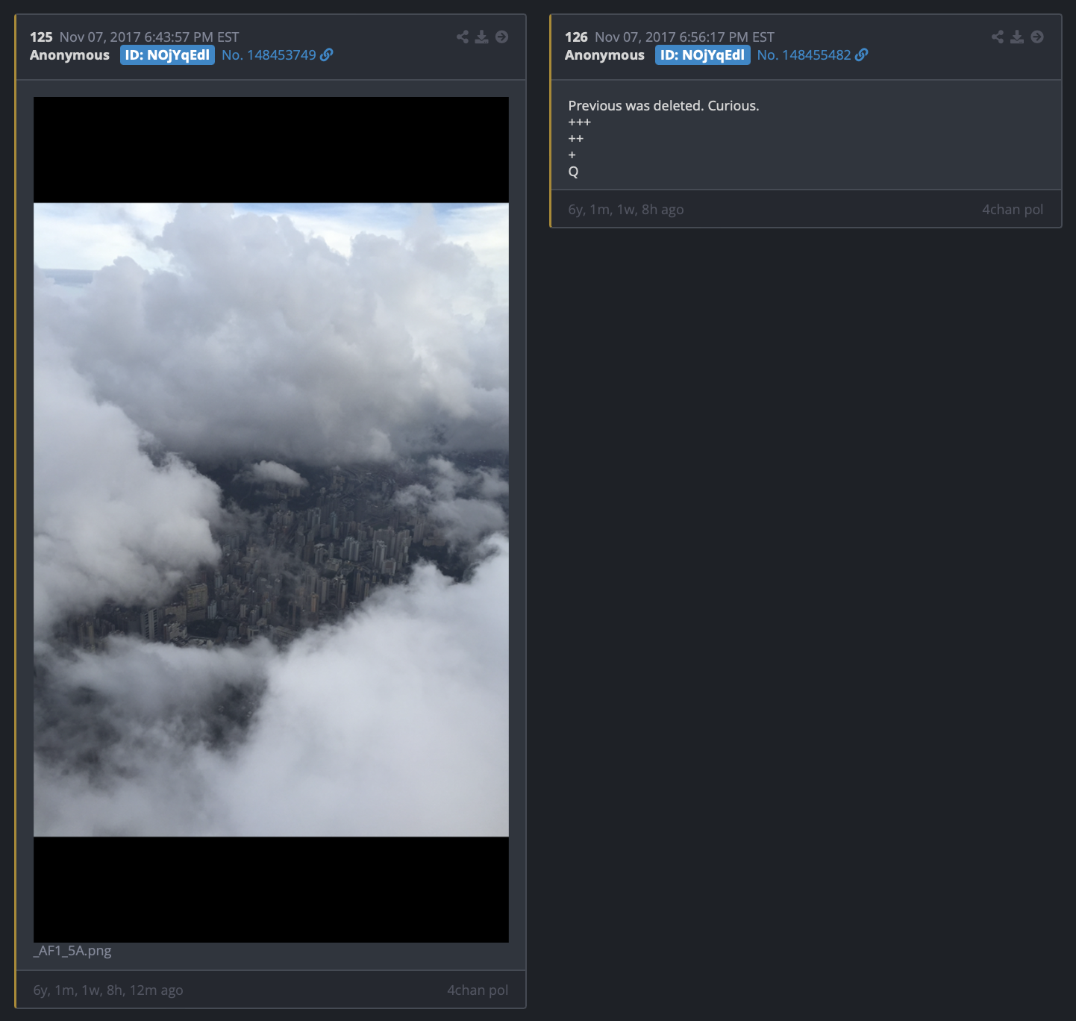The height and width of the screenshot is (1021, 1076).
Task: Copy link icon next to No. 148455482
Action: (x=862, y=54)
